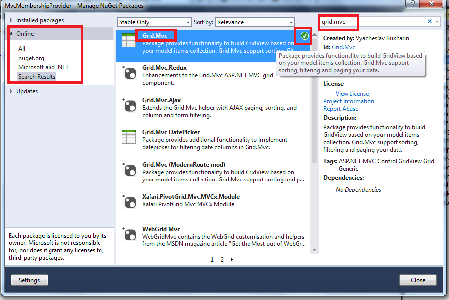The image size is (449, 300).
Task: Click the Xafari.PivotGrid.Mvc.MVCx.Module package icon
Action: point(129,202)
